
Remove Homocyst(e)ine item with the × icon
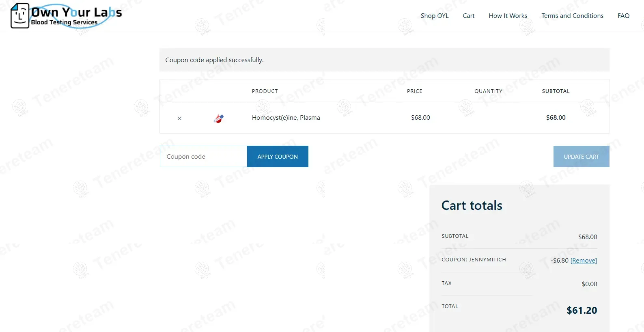click(179, 118)
